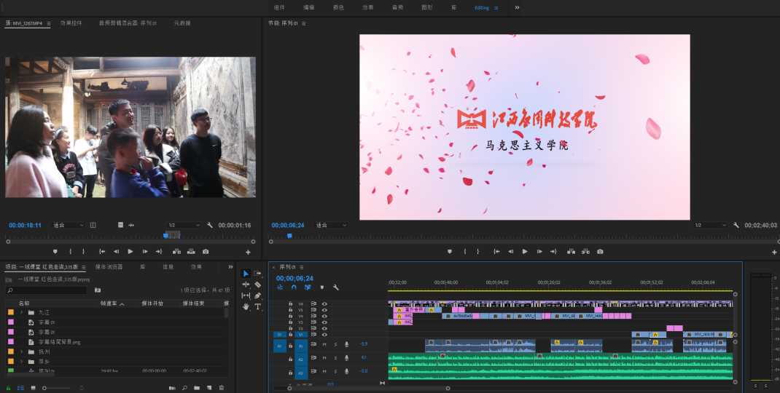Open timeline display settings wrench
Screen dimensions: 780x393
coord(336,287)
